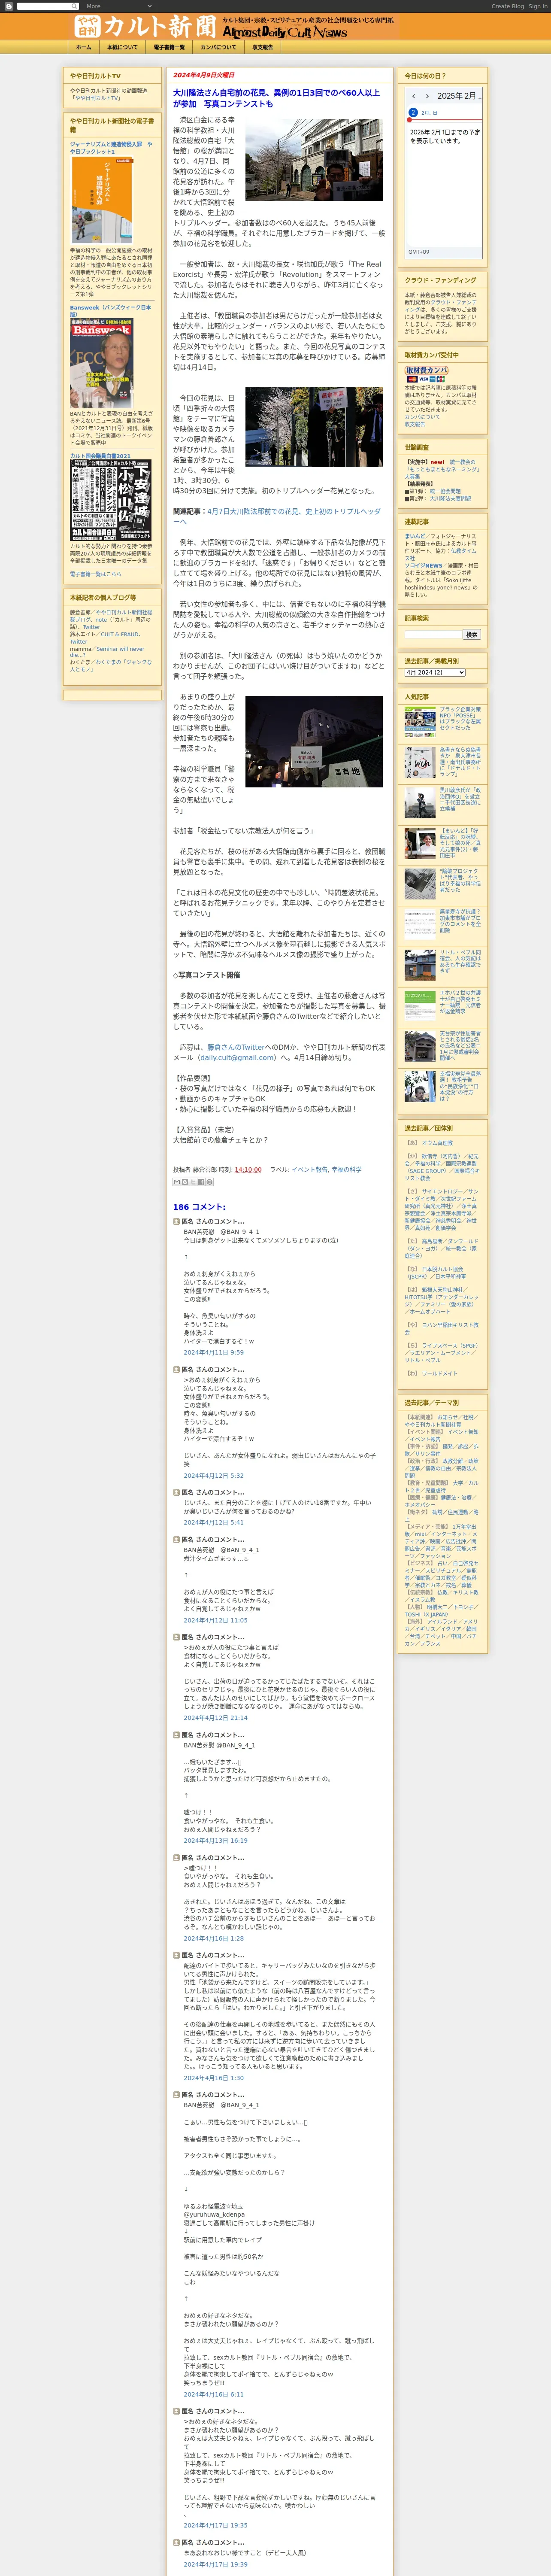Image resolution: width=551 pixels, height=2576 pixels.
Task: Share the post to Facebook via icon
Action: pos(200,1182)
